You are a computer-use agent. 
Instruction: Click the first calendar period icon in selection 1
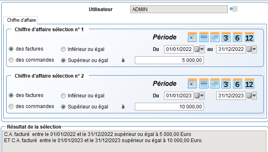[192, 37]
